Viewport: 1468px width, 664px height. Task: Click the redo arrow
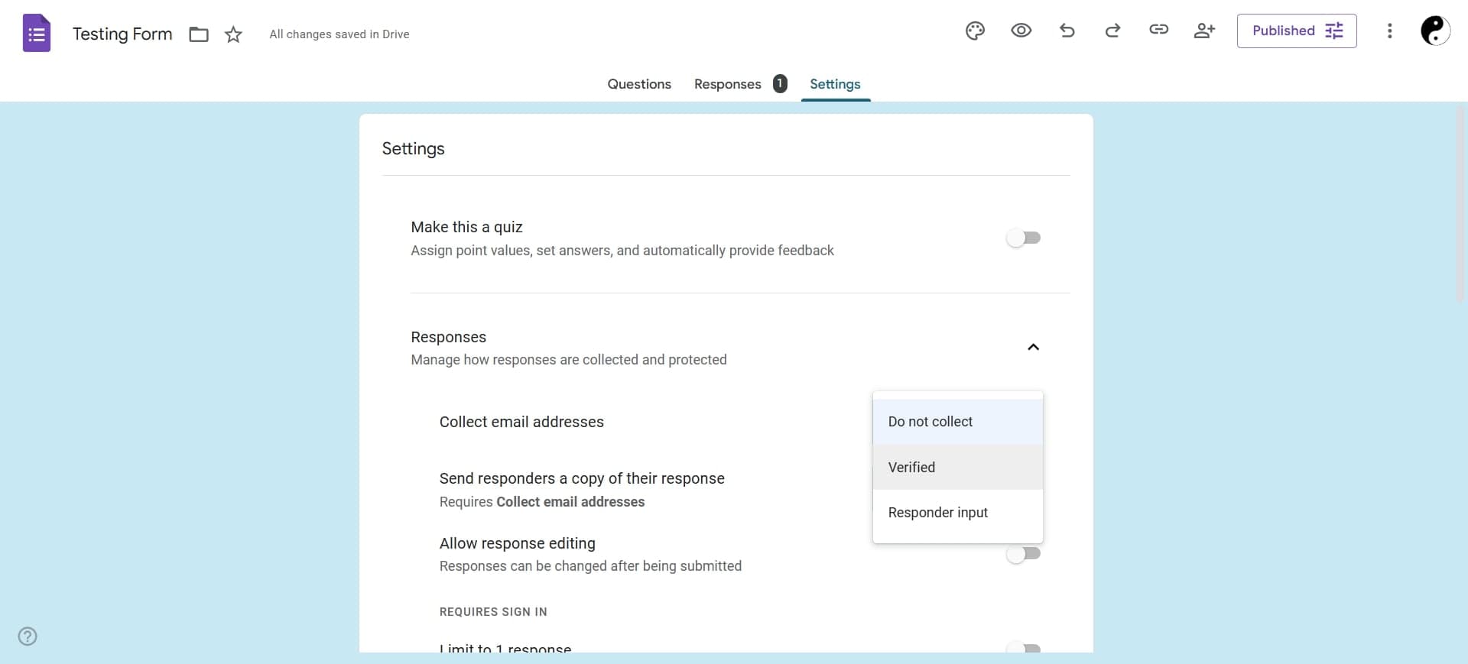click(1112, 31)
